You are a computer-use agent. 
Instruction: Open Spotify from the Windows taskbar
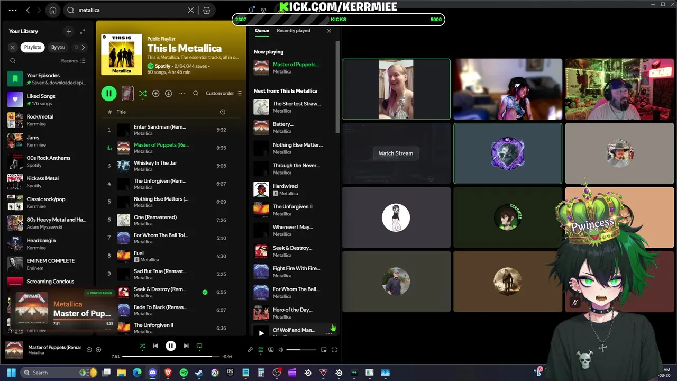coord(184,373)
